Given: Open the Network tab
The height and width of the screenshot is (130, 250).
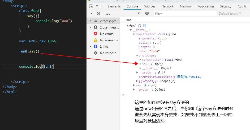Looking at the screenshot, I should [x=167, y=6].
